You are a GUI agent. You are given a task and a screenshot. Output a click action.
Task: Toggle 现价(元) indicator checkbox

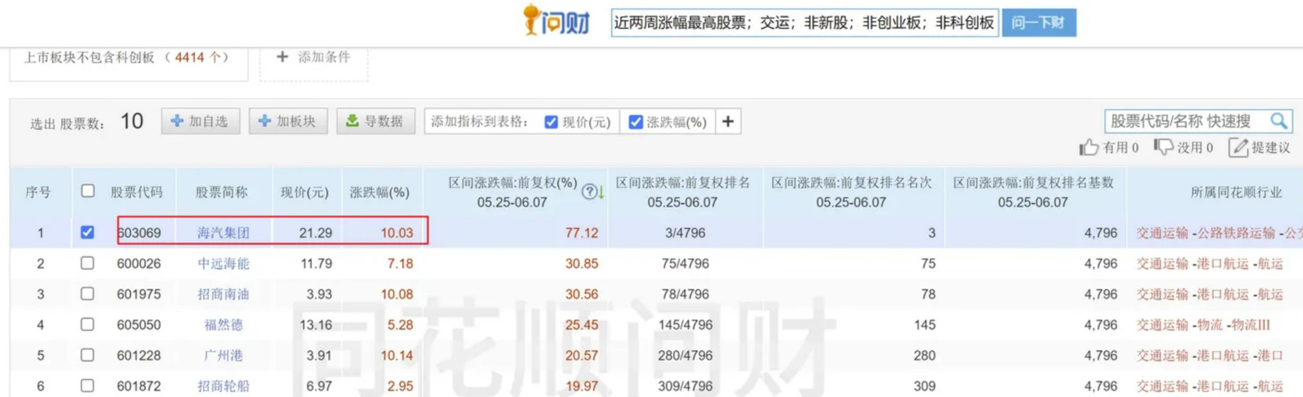pyautogui.click(x=551, y=122)
